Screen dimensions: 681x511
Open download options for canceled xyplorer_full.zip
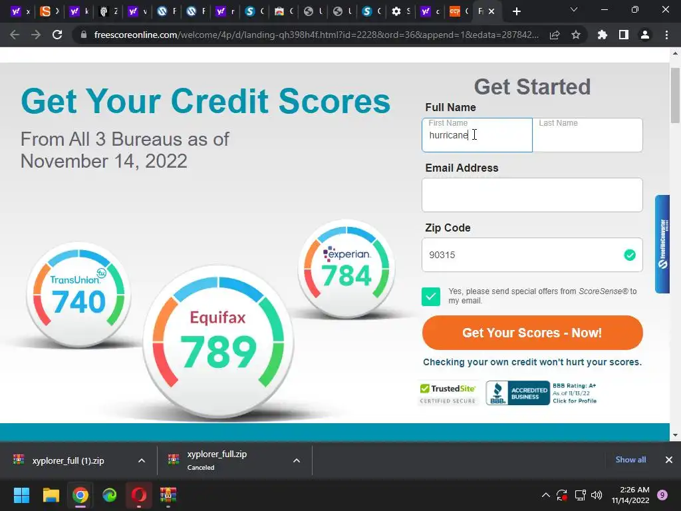[297, 460]
